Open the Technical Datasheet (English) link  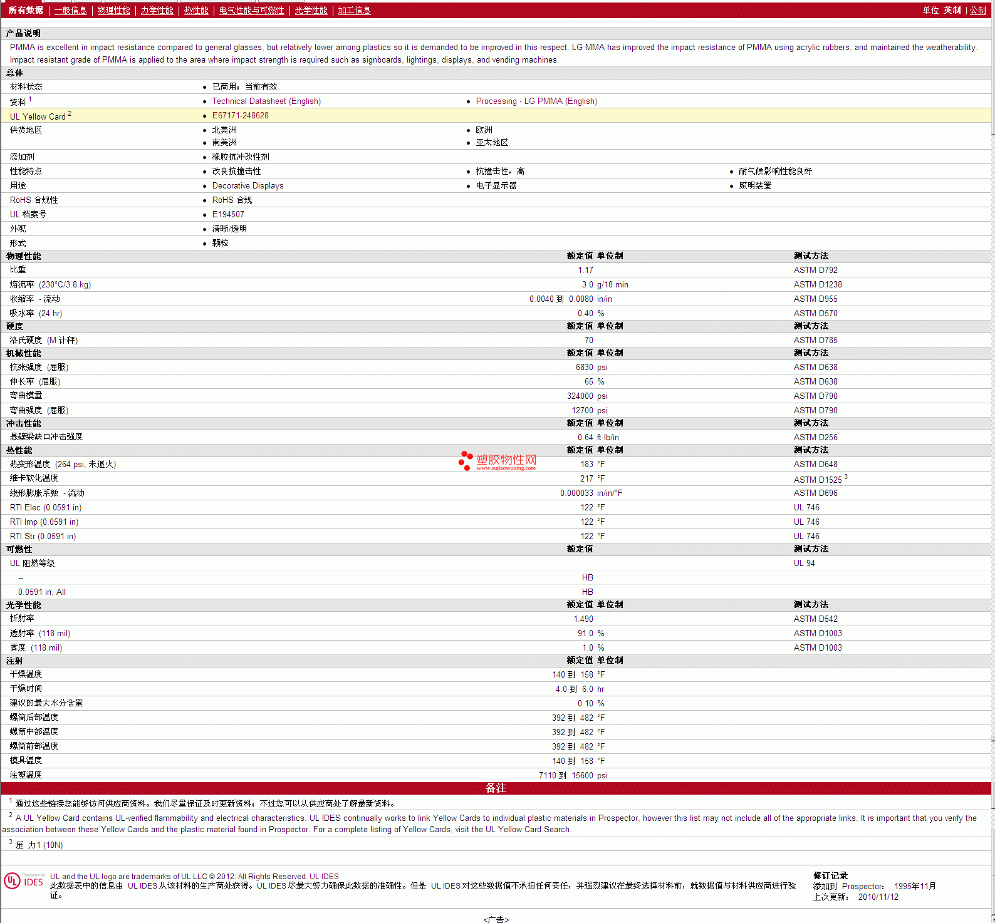pos(266,101)
